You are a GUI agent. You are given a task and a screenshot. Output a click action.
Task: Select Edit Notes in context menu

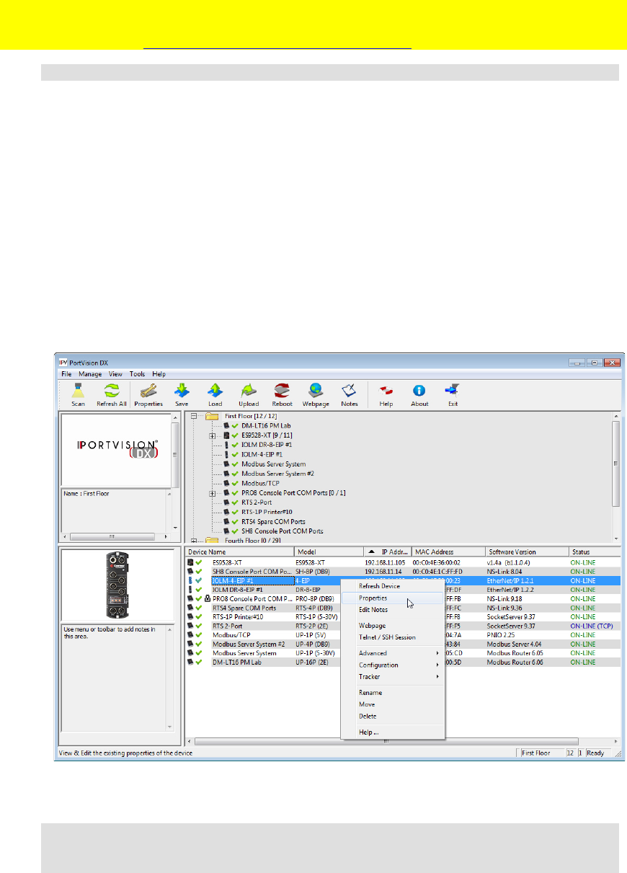(x=393, y=610)
